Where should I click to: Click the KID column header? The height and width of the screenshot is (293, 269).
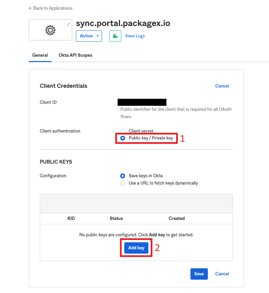71,218
